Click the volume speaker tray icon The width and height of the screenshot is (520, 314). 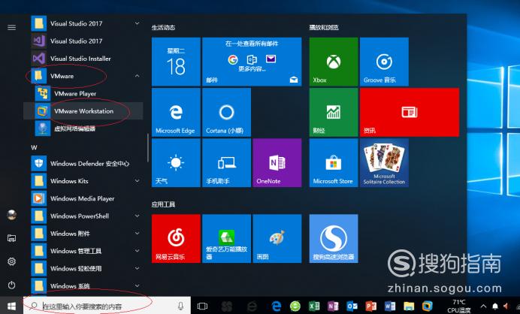click(x=506, y=306)
